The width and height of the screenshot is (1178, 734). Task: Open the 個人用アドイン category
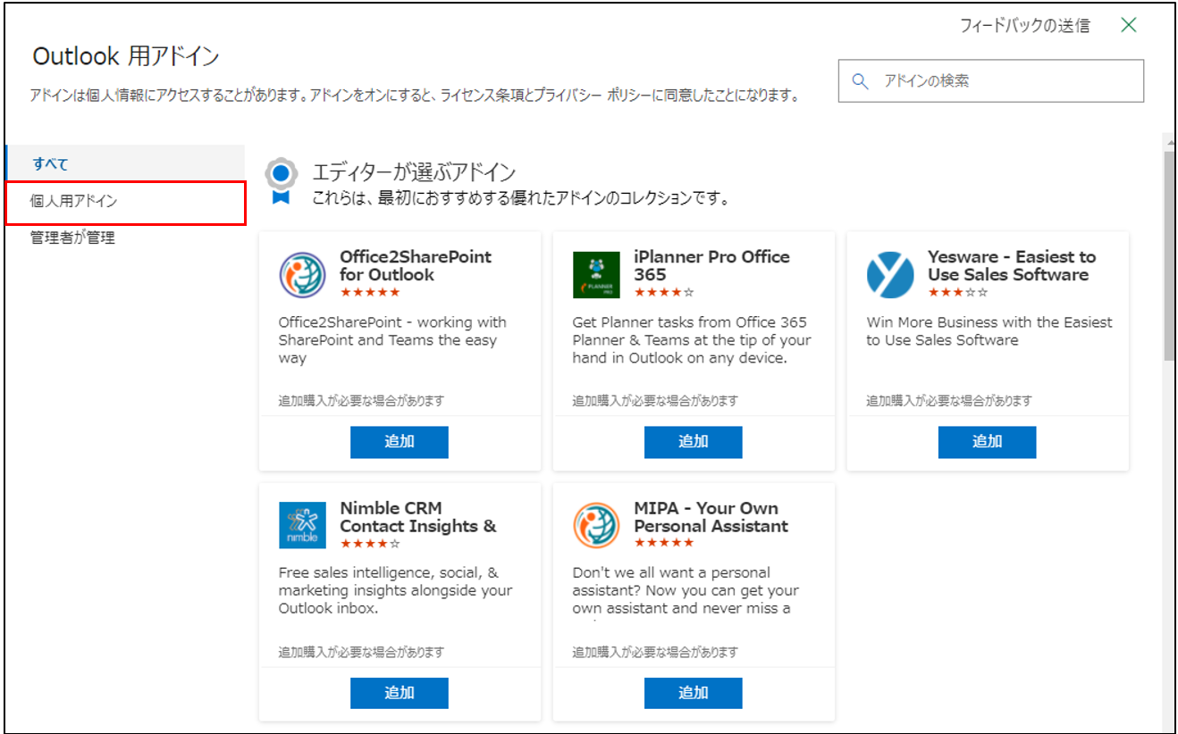pos(125,201)
